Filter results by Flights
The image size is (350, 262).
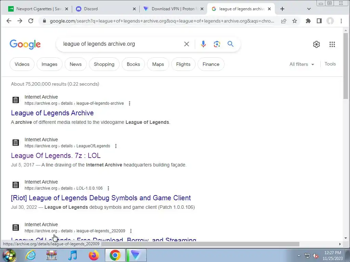tap(183, 64)
